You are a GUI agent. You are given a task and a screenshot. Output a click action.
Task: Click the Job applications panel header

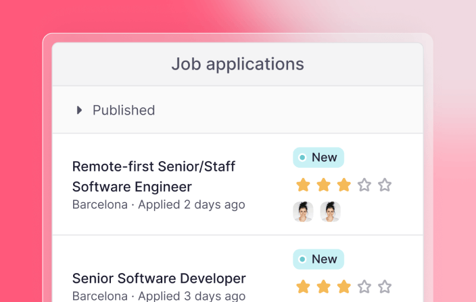(237, 65)
